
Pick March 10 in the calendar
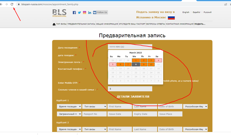coord(151,64)
